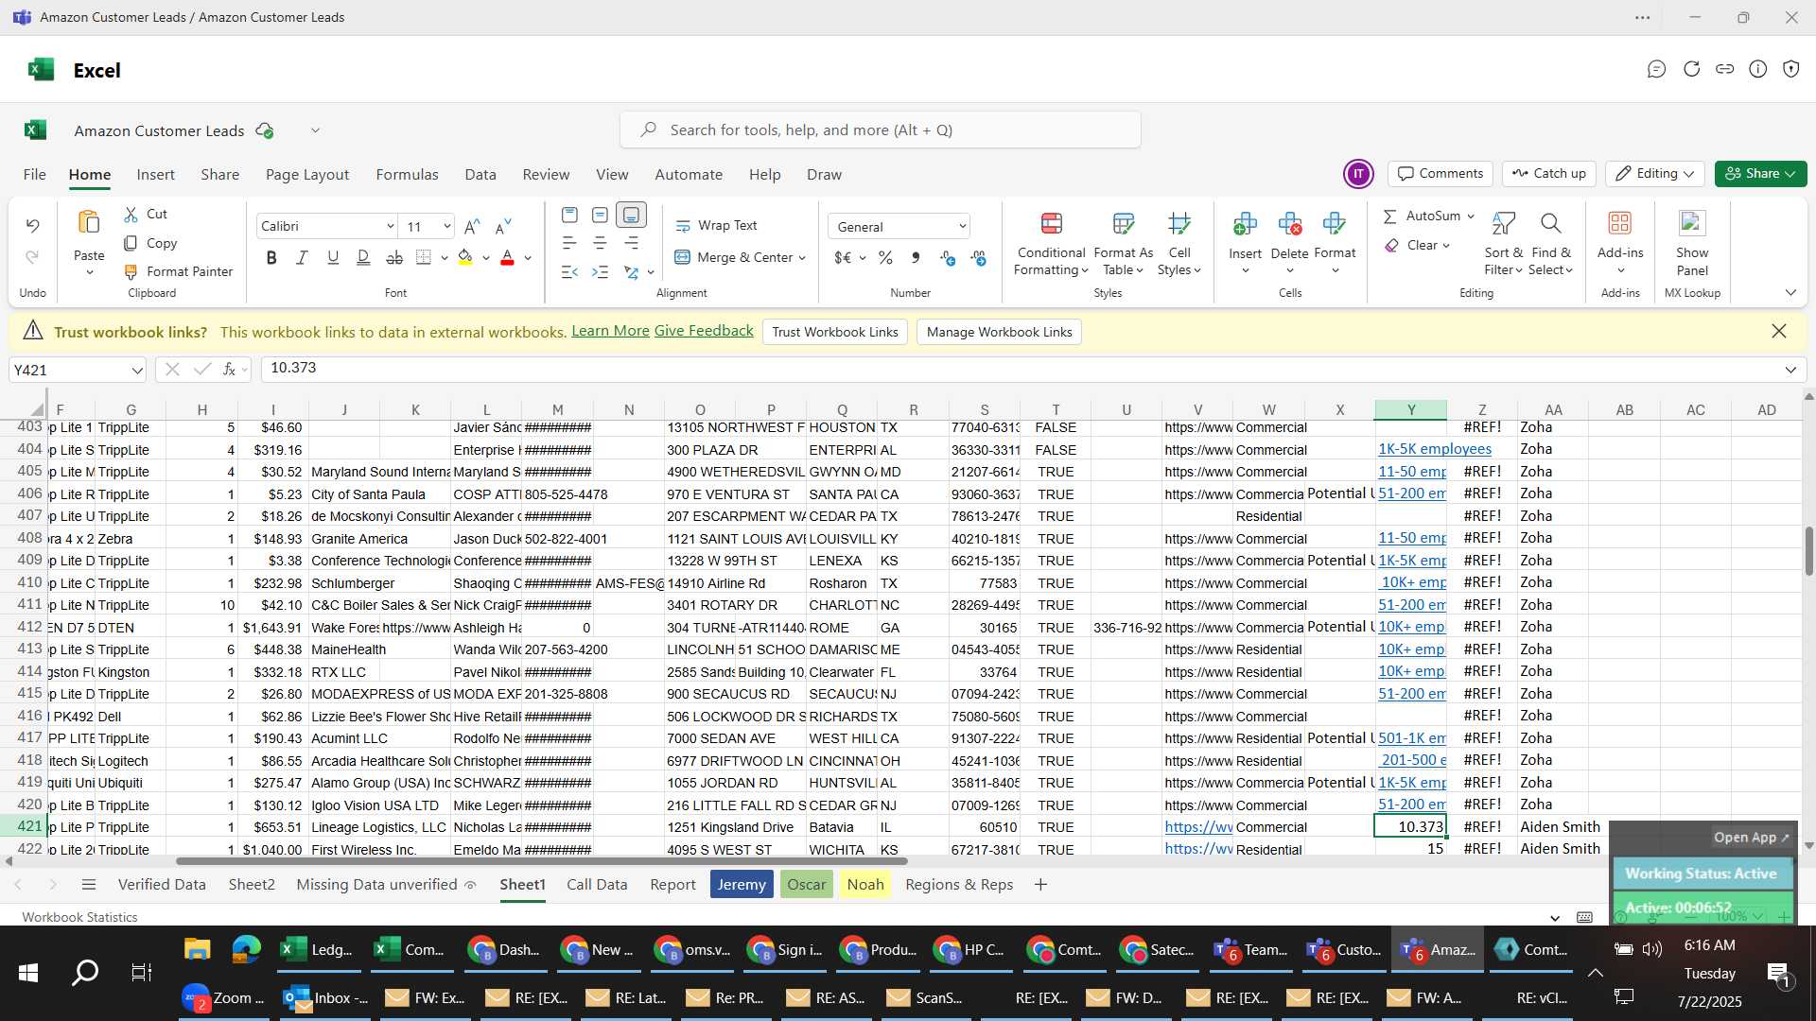Toggle Middle Align
1816x1021 pixels.
(600, 215)
